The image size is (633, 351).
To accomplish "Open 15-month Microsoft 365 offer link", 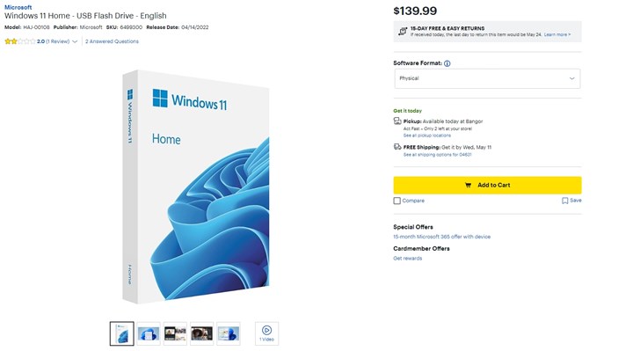I will click(x=441, y=237).
